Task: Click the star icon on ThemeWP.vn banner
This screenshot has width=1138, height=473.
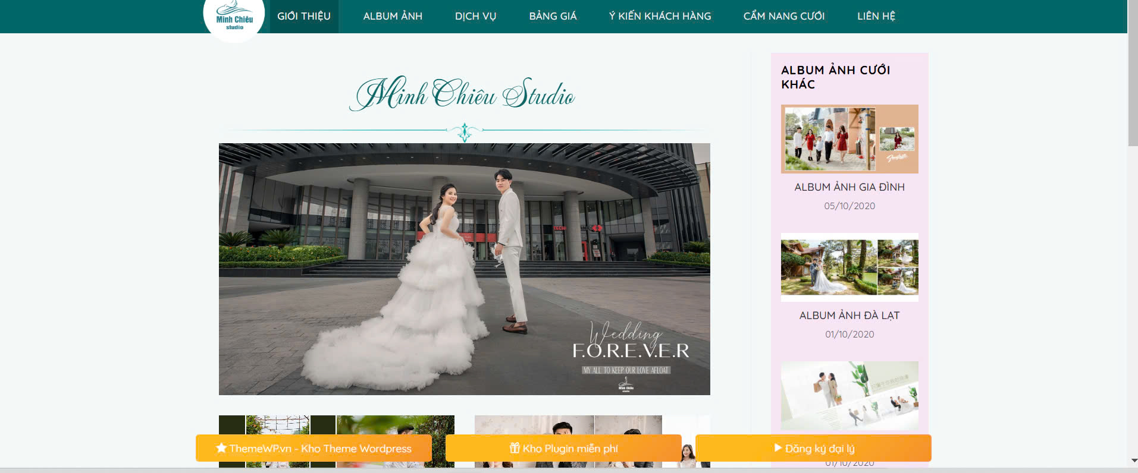Action: pyautogui.click(x=221, y=448)
